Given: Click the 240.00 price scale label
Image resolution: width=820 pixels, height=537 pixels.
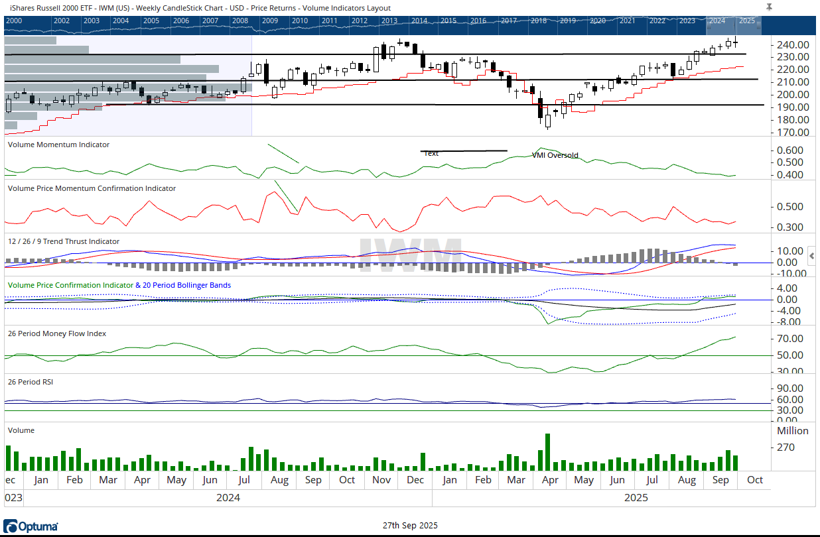Looking at the screenshot, I should pos(792,44).
